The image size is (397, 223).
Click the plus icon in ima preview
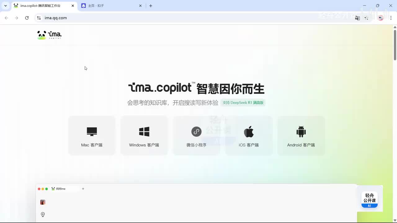tap(83, 189)
